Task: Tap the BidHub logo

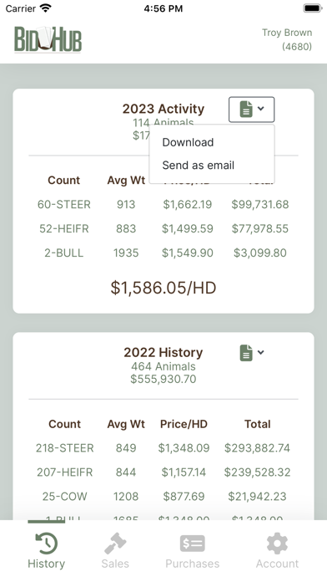Action: [x=48, y=39]
